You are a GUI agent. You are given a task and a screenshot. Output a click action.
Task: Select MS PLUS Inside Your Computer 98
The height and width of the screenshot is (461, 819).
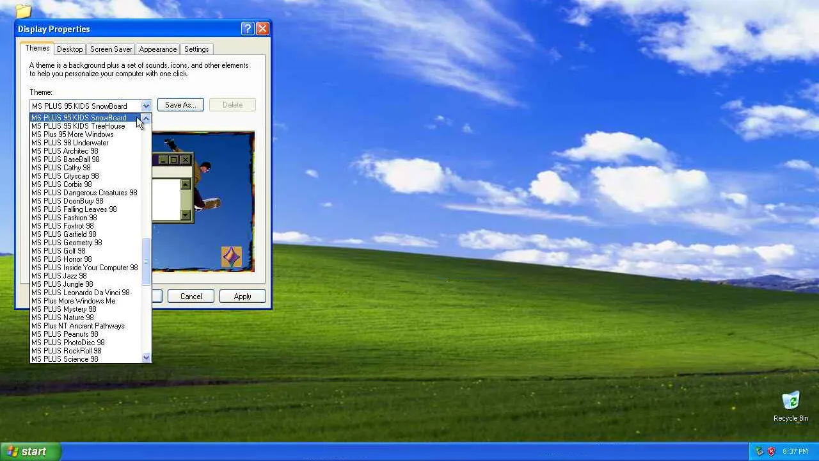pos(86,268)
